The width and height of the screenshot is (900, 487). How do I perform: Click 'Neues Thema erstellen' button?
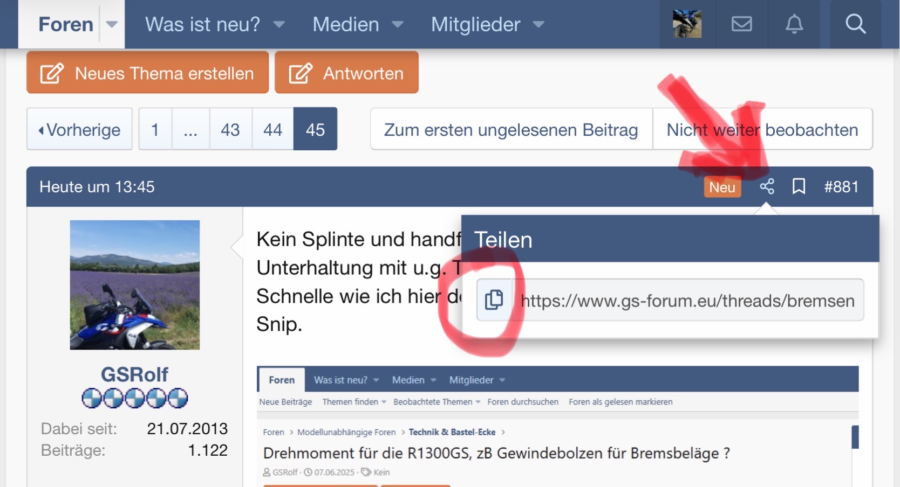[x=147, y=73]
